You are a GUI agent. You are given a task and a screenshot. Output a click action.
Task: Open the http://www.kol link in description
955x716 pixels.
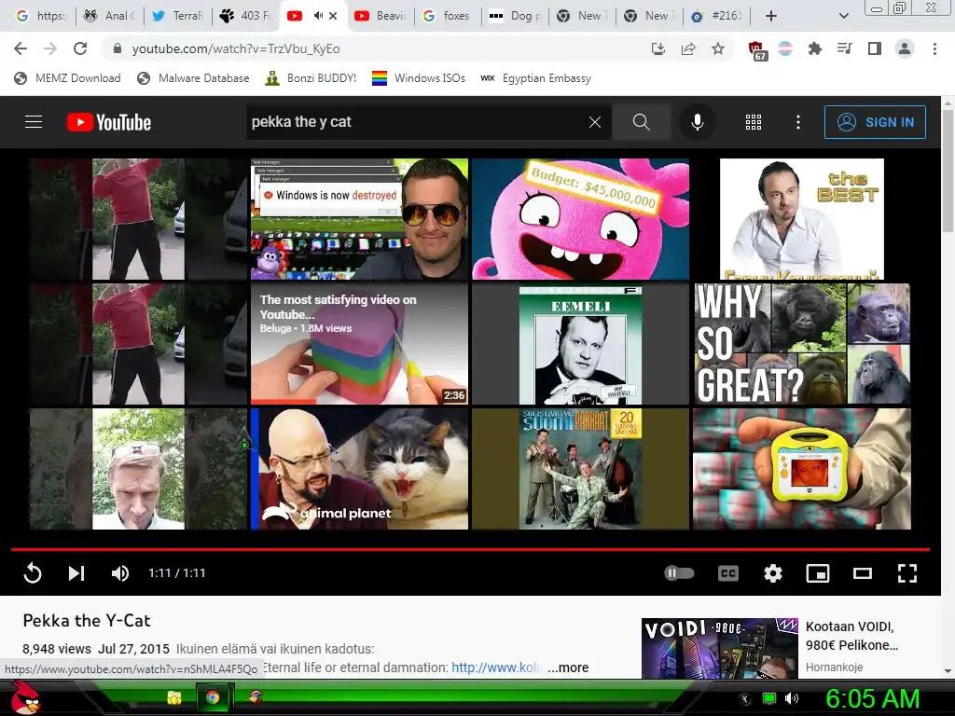(496, 668)
